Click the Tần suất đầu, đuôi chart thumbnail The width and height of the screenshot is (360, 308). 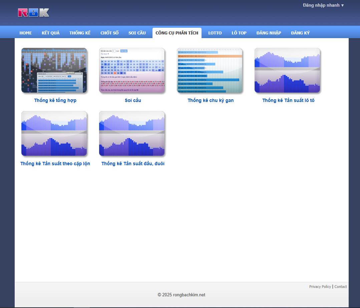(132, 133)
